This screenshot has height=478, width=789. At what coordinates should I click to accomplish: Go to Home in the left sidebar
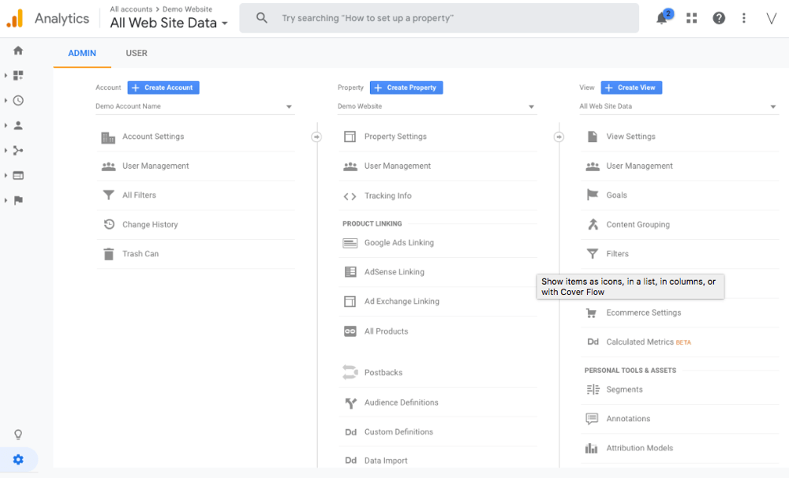tap(18, 50)
